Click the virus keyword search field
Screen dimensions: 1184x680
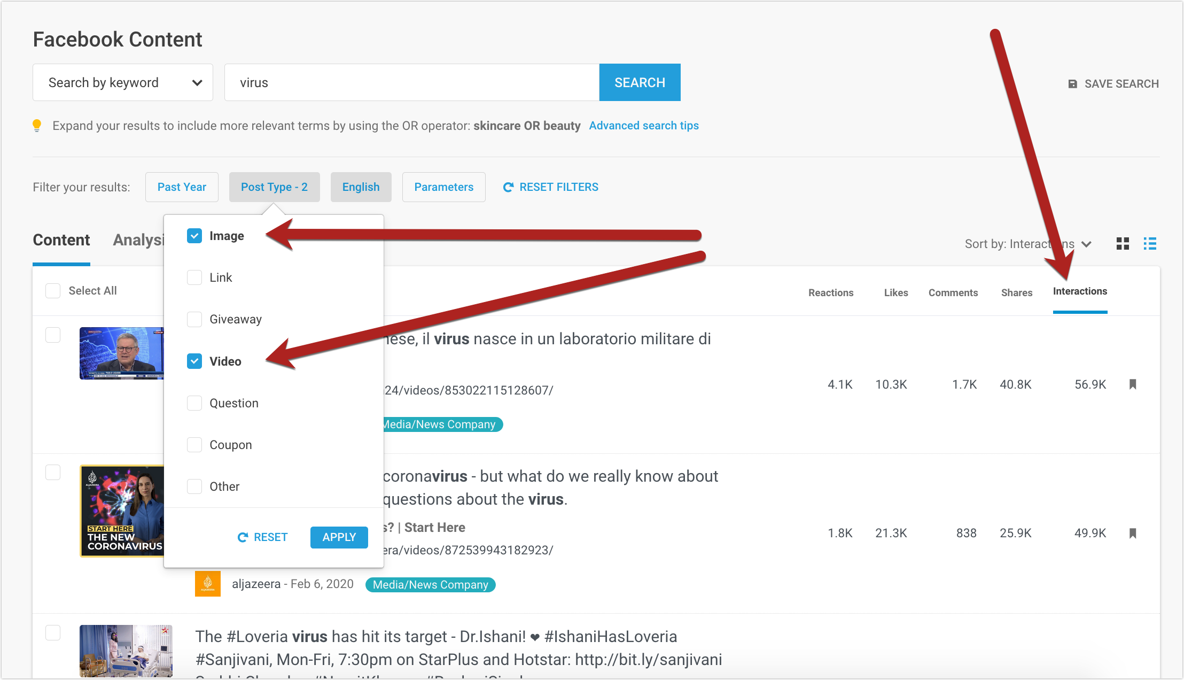(411, 83)
